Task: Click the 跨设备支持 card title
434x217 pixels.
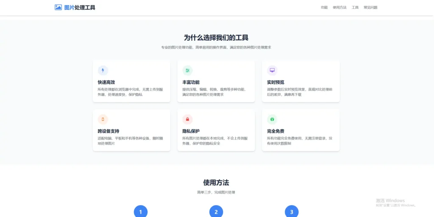Action: [x=108, y=131]
